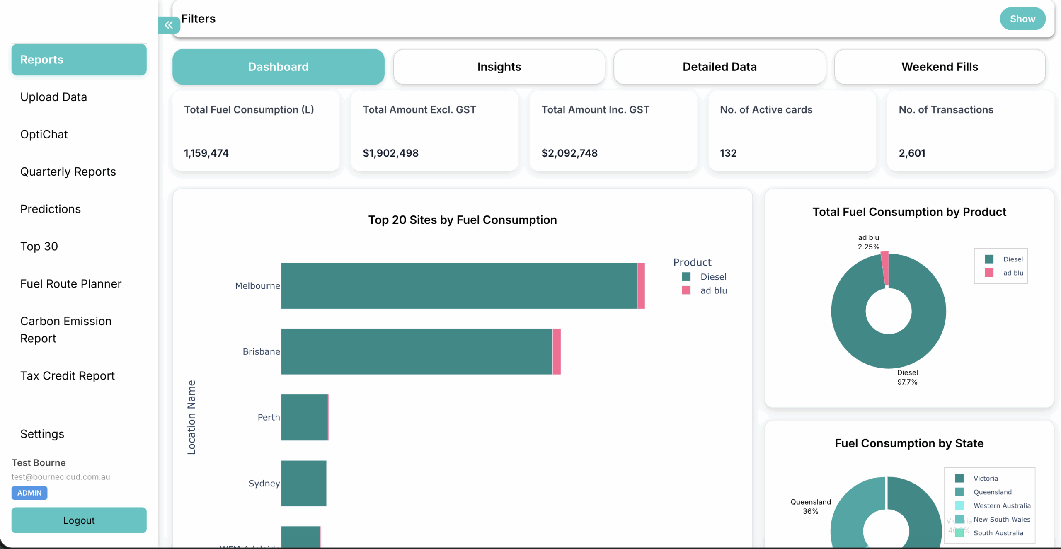Click the Logout button
Screen dimensions: 1061x549
(x=79, y=520)
